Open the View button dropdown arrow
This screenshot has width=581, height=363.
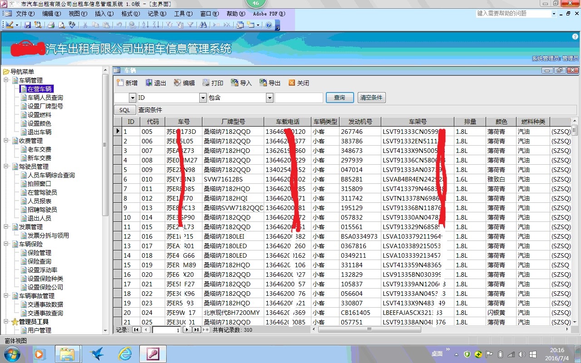(17, 25)
